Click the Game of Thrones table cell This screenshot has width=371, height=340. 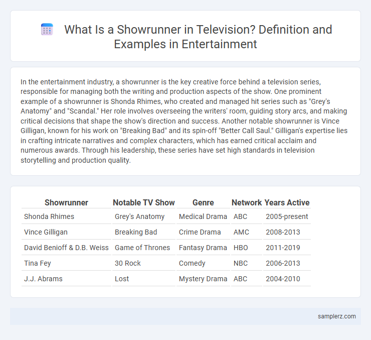tap(143, 248)
